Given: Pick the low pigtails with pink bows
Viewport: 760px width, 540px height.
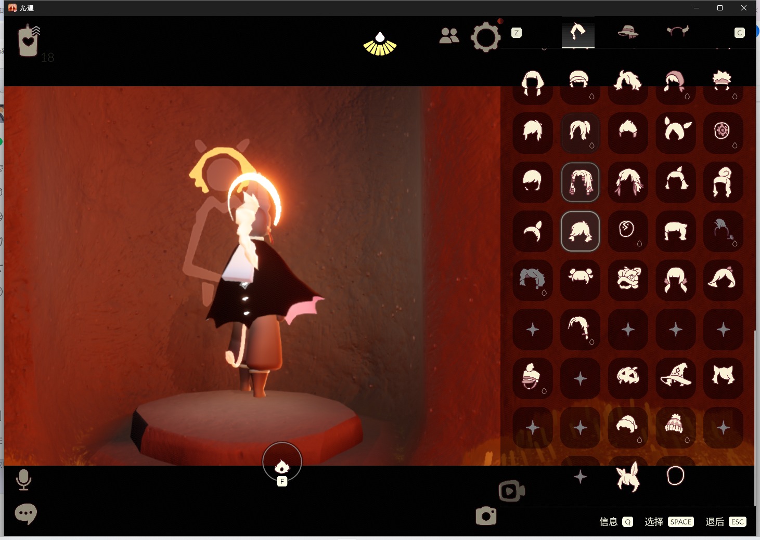Looking at the screenshot, I should (x=675, y=280).
